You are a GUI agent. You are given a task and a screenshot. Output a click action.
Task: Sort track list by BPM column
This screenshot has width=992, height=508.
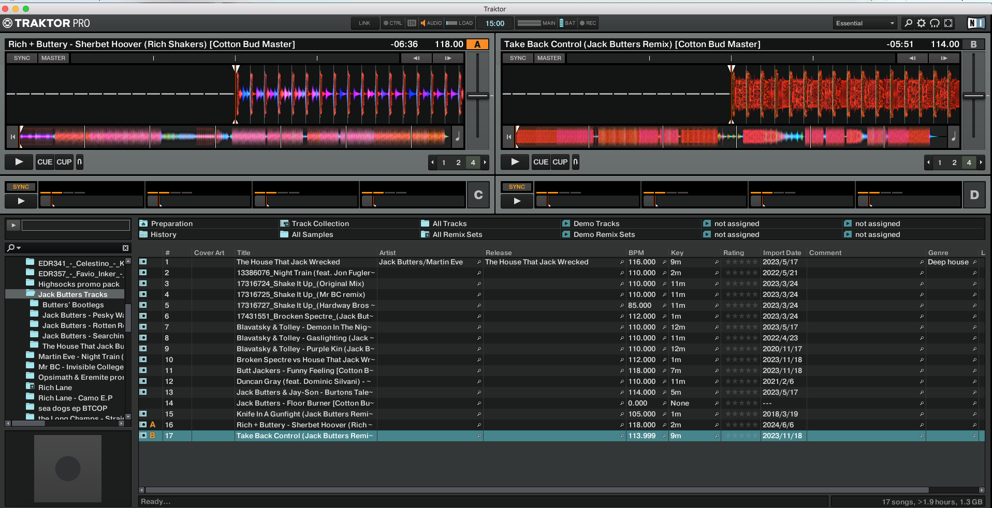click(x=636, y=252)
